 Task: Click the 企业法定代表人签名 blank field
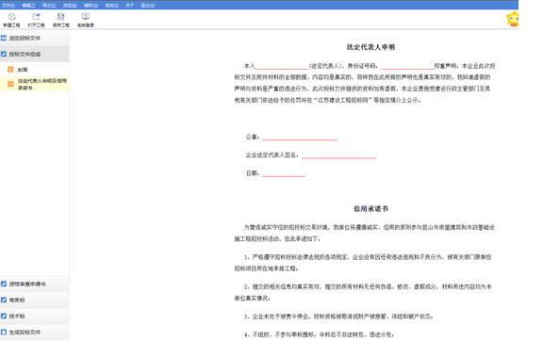coord(338,155)
